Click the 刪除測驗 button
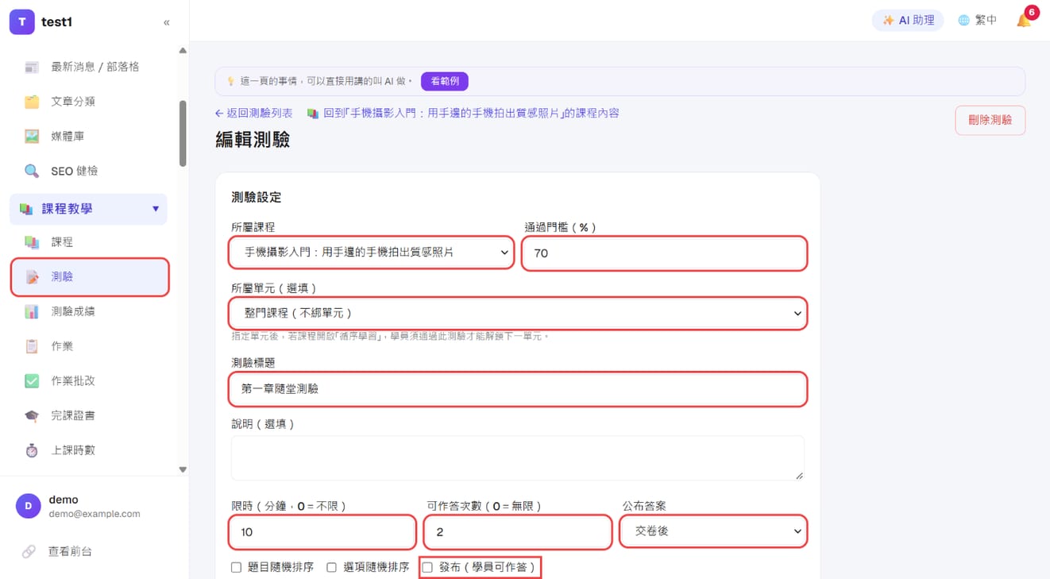 (x=990, y=120)
